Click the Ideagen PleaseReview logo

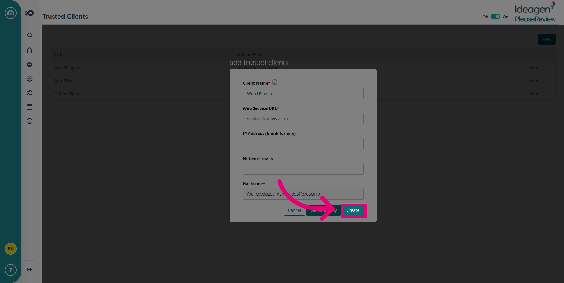(535, 12)
